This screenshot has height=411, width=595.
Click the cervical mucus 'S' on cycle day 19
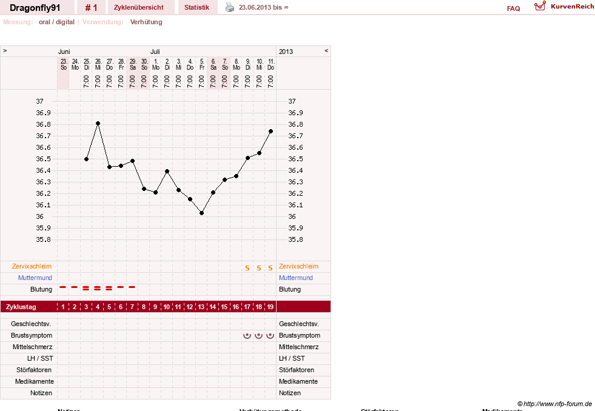point(270,268)
